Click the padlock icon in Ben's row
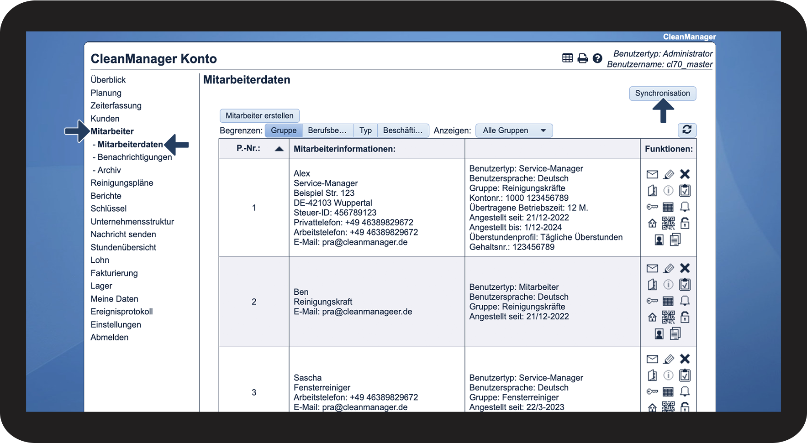Viewport: 807px width, 443px height. pyautogui.click(x=685, y=317)
